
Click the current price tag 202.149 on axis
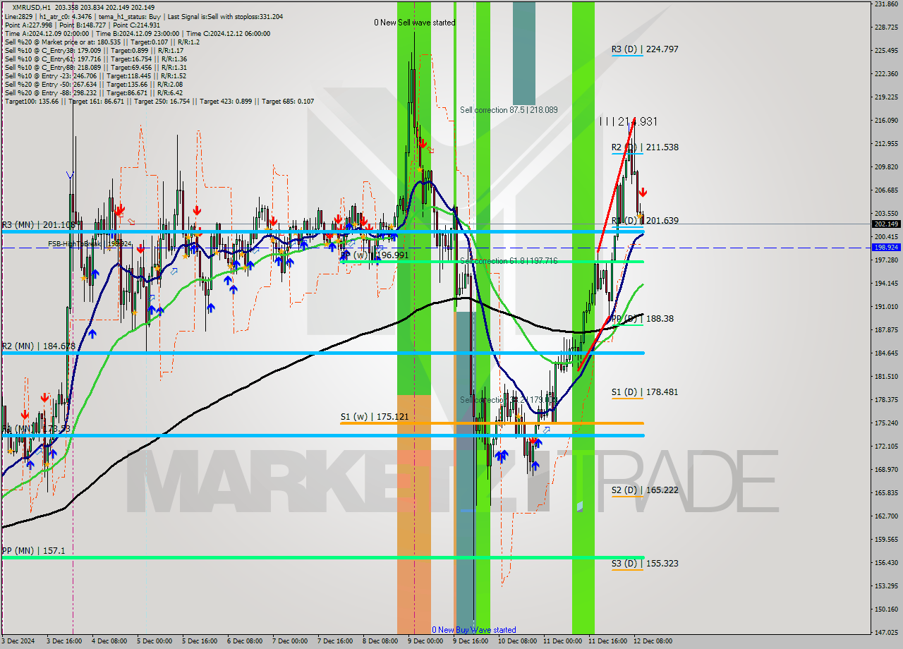(x=886, y=224)
